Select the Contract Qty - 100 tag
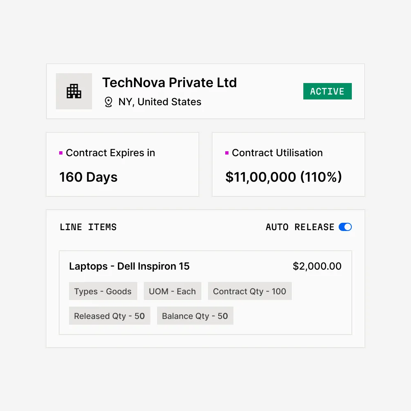 click(x=249, y=291)
